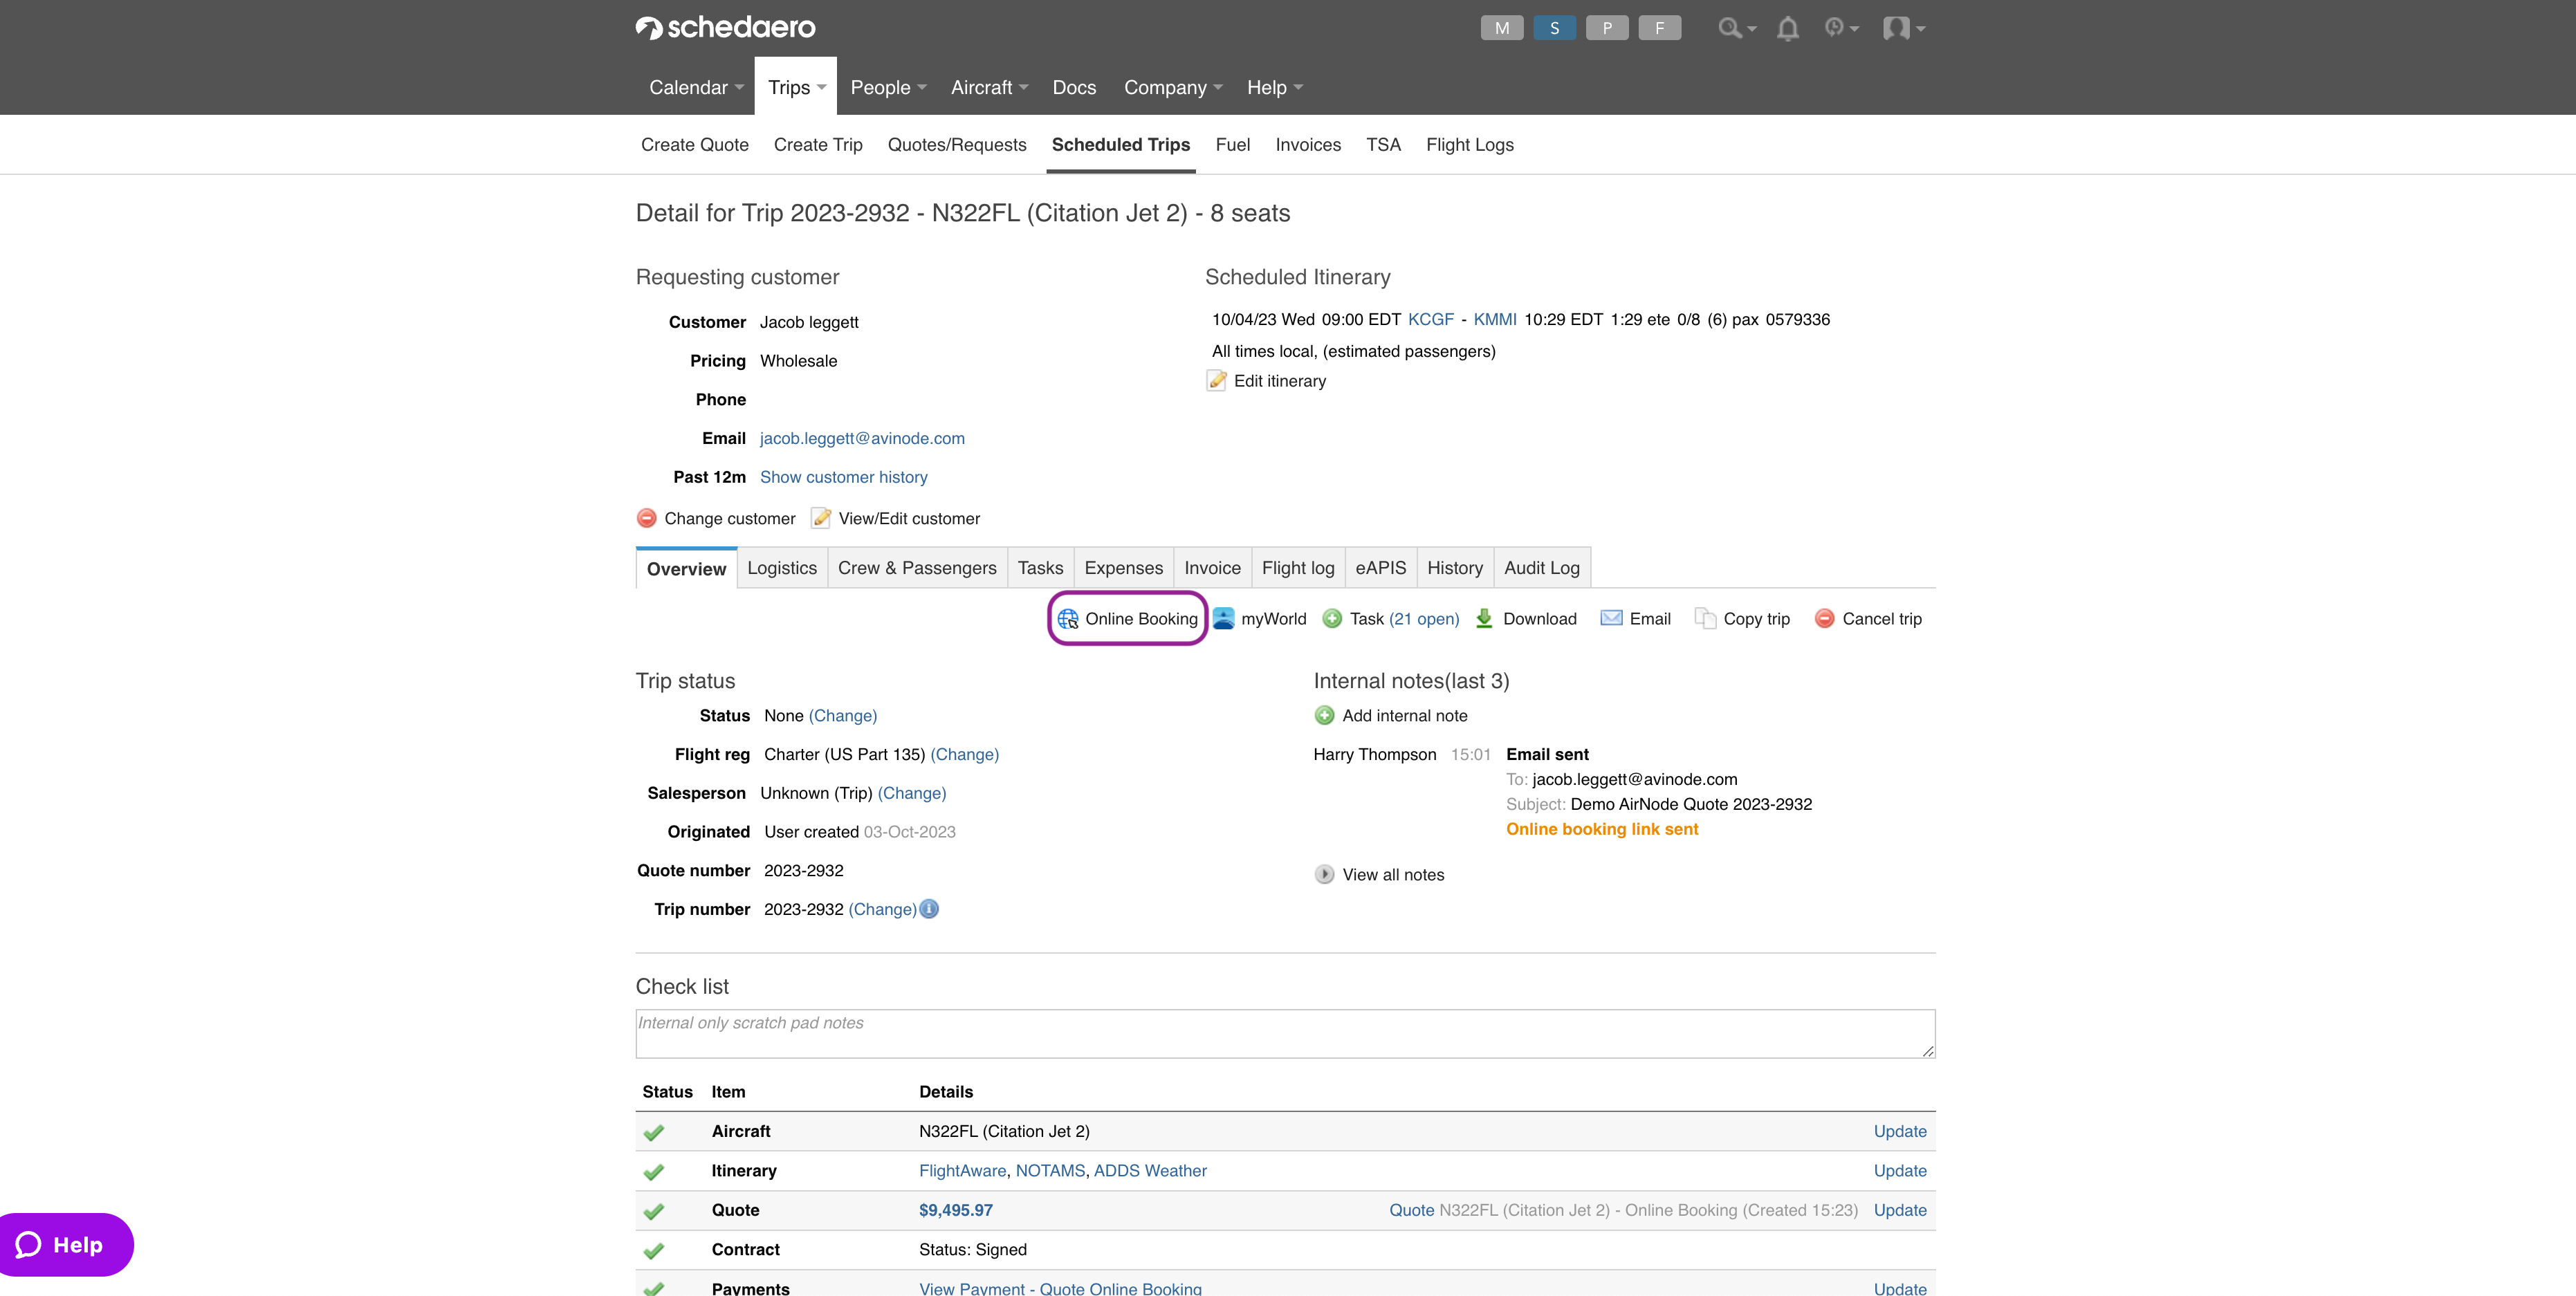This screenshot has width=2576, height=1296.
Task: Change the Flight reg setting
Action: point(965,755)
